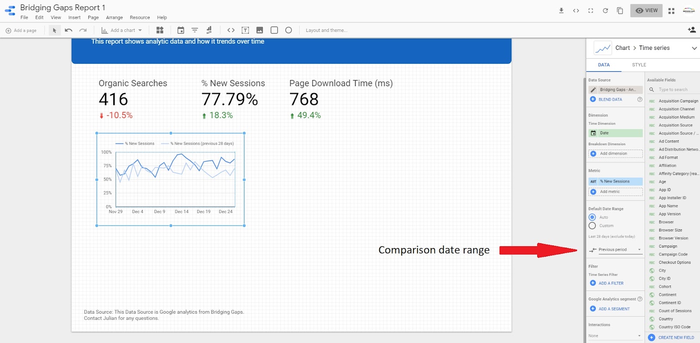Switch to the STYLE tab
Viewport: 700px width, 343px height.
[639, 65]
